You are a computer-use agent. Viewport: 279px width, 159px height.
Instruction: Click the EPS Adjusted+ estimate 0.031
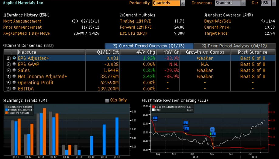[112, 58]
